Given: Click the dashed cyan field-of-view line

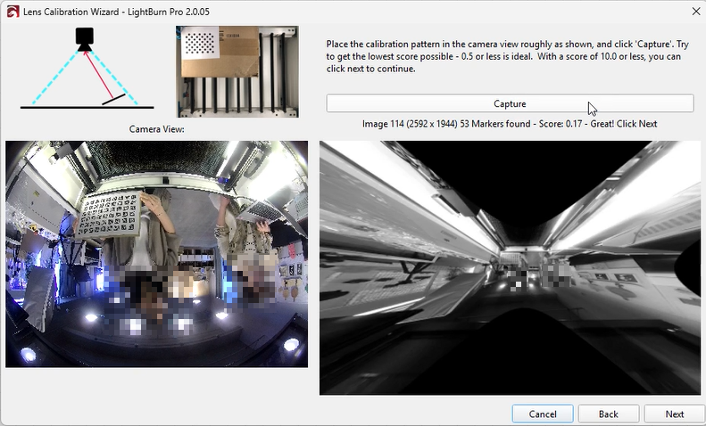Looking at the screenshot, I should [52, 78].
